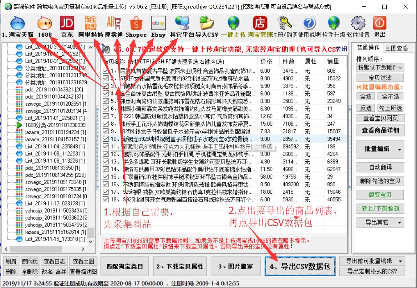Click the 阿里妈妈 淘宝联盟 icon
The image size is (417, 288).
pos(91,23)
